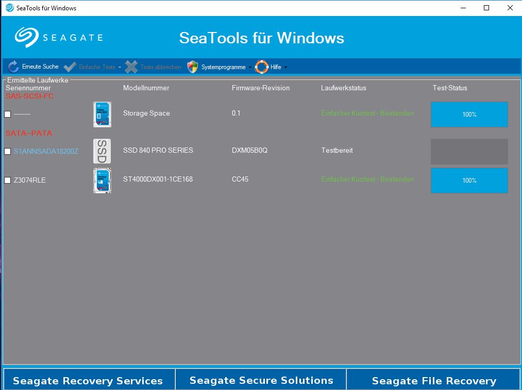The height and width of the screenshot is (390, 522).
Task: Open Seagate Secure Solutions
Action: click(261, 379)
